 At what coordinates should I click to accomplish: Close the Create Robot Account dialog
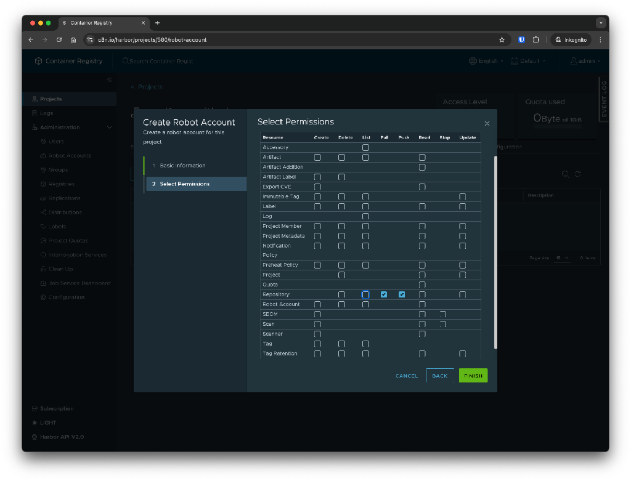coord(487,123)
